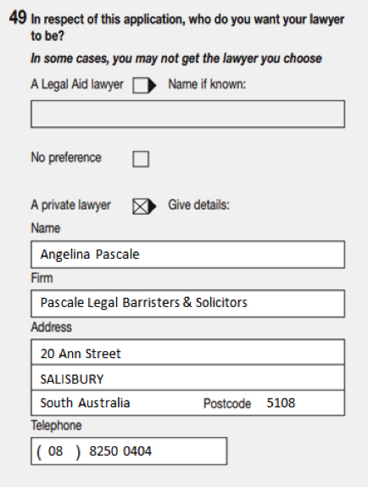Select the Name field with Angelina Pascale
The height and width of the screenshot is (487, 368).
[x=187, y=255]
